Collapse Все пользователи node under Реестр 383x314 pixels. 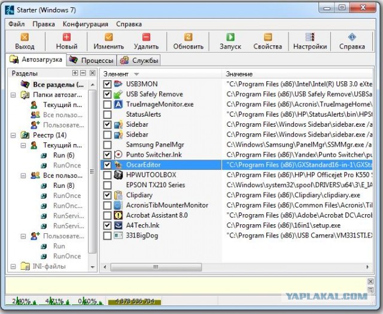tap(23, 176)
